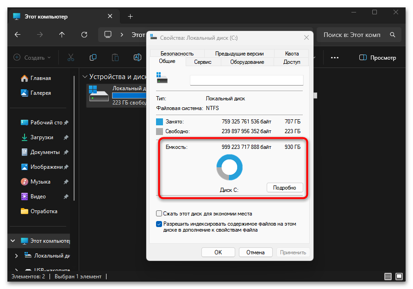This screenshot has height=289, width=413.
Task: Switch to large icons view in status bar
Action: coord(399,277)
